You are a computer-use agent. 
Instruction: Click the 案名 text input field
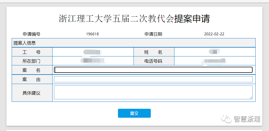pyautogui.click(x=153, y=70)
